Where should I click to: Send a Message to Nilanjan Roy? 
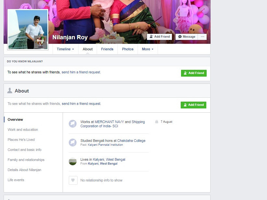point(187,37)
